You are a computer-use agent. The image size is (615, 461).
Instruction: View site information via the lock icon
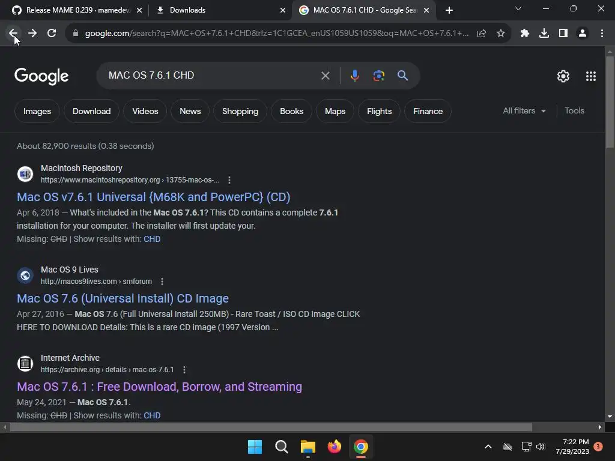click(x=76, y=34)
